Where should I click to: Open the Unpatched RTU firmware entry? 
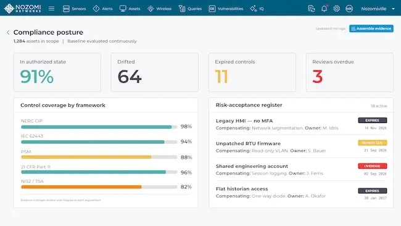(301, 147)
